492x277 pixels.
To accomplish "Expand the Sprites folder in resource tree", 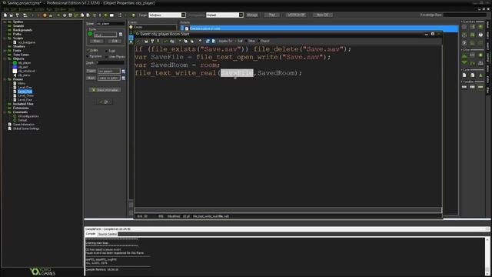I will tap(5, 22).
